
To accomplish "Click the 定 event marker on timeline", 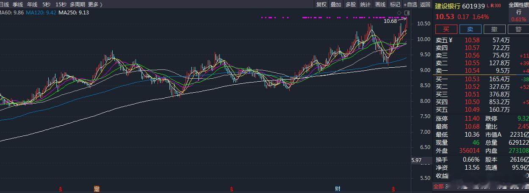I will (96, 189).
